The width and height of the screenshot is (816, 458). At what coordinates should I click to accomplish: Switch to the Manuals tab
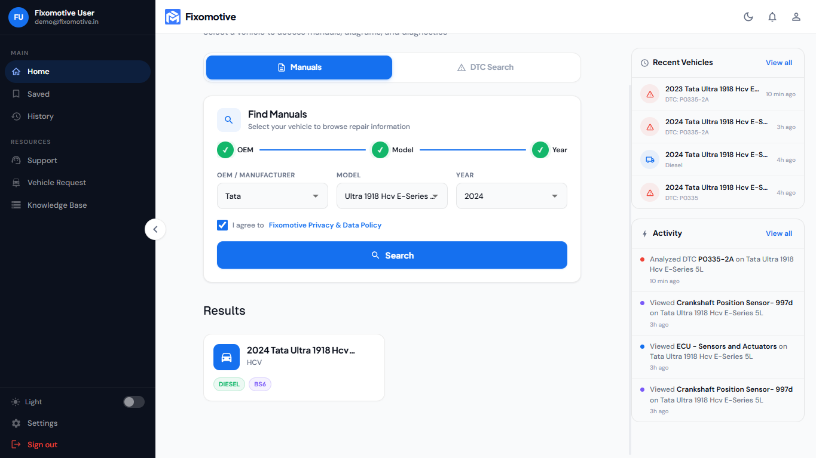pyautogui.click(x=299, y=67)
